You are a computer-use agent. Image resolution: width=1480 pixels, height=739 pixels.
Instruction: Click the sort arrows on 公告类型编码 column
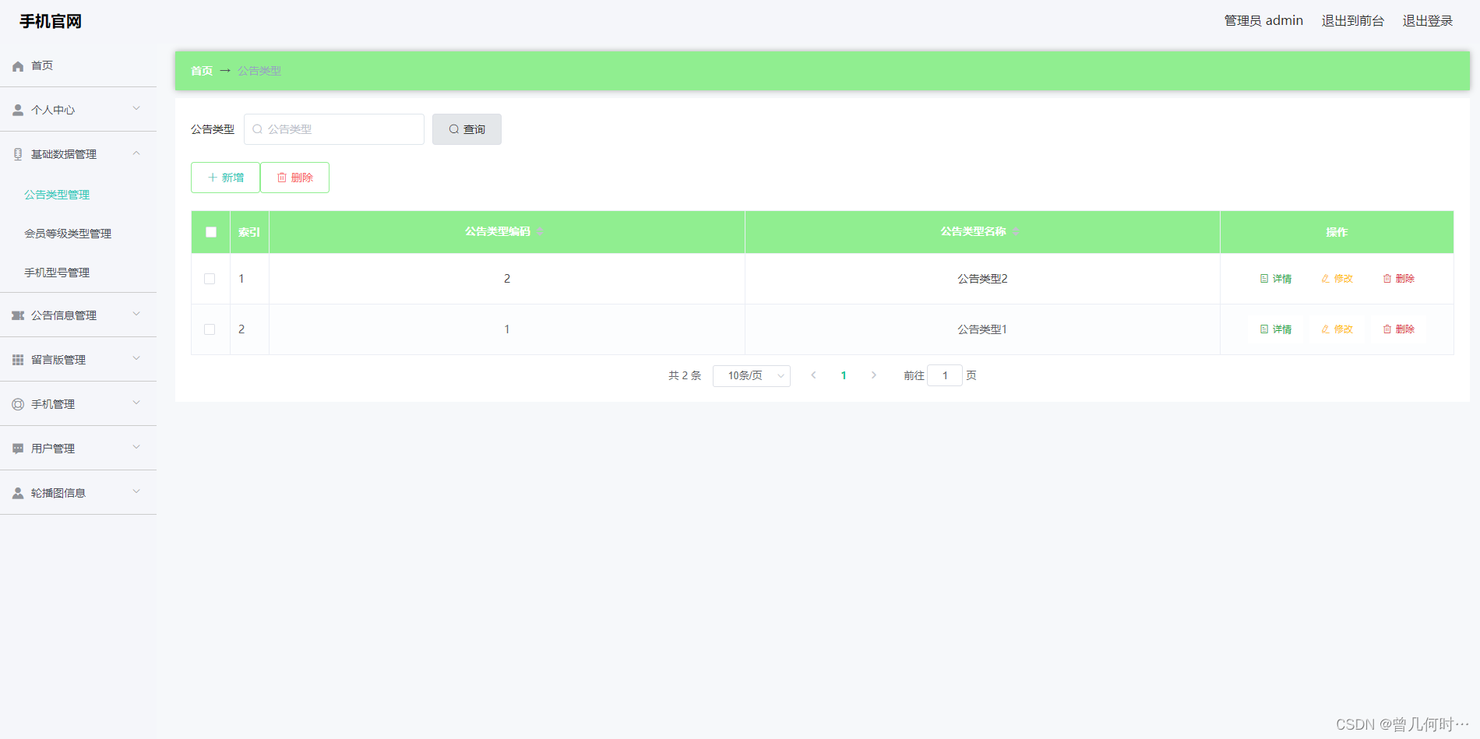click(540, 231)
